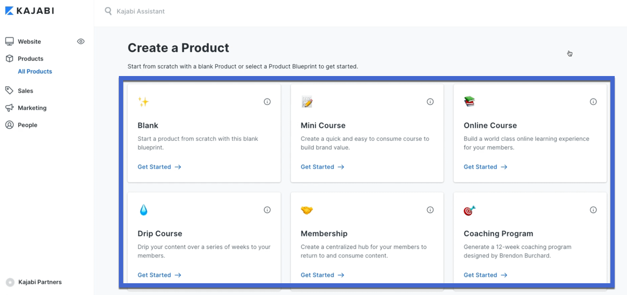This screenshot has width=627, height=295.
Task: Click the search magnifier icon
Action: click(108, 11)
